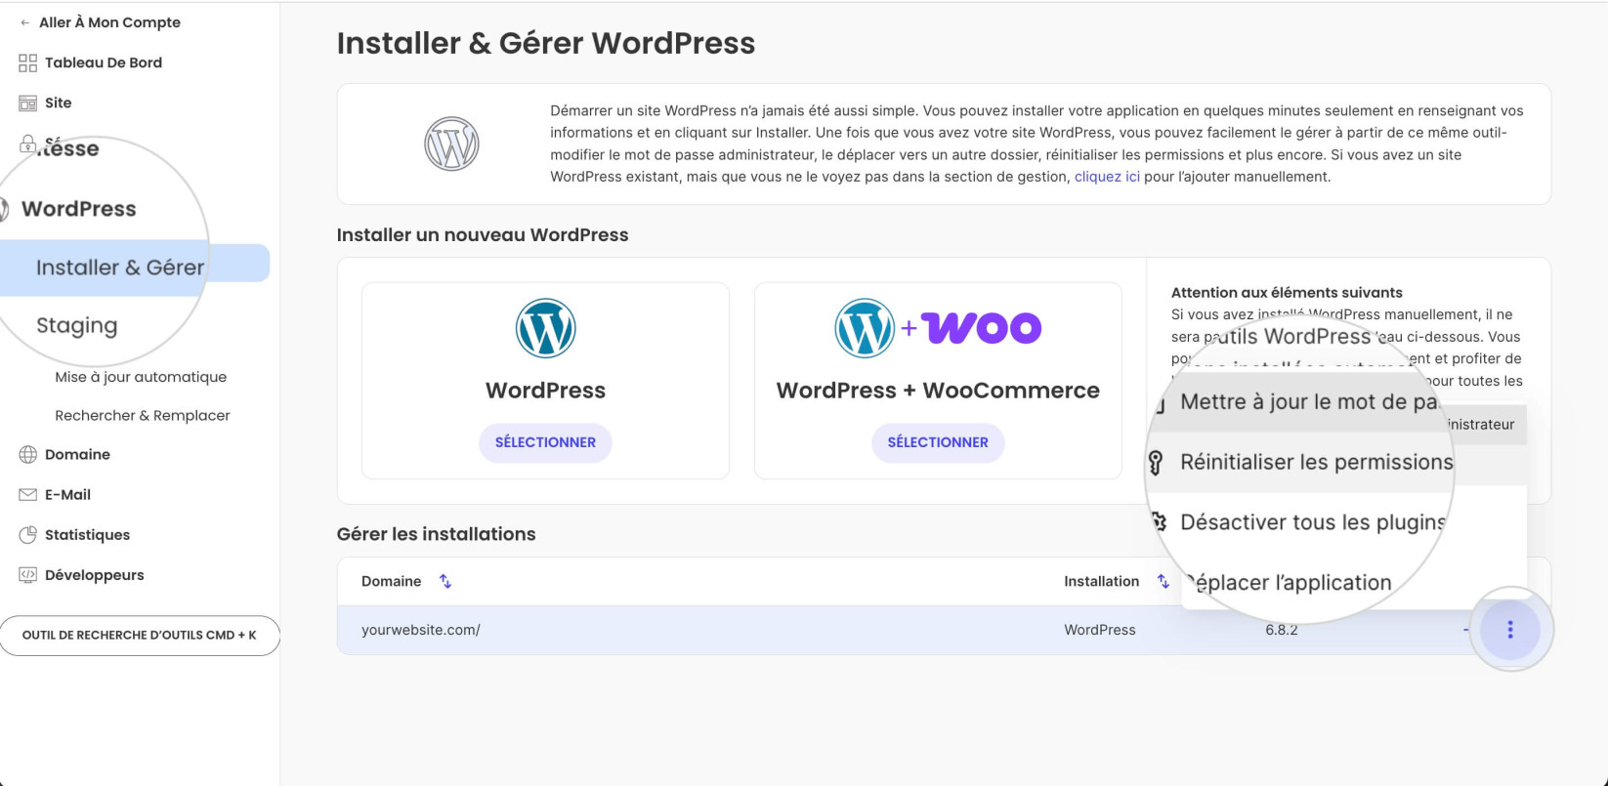Select Déplacer l'application menu entry
Screen dimensions: 1608x786
pyautogui.click(x=1290, y=583)
